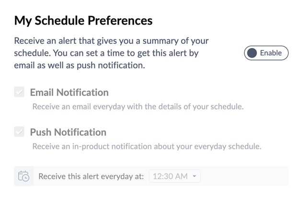The width and height of the screenshot is (299, 199).
Task: Click the checkmark inside Email Notification box
Action: (x=19, y=92)
